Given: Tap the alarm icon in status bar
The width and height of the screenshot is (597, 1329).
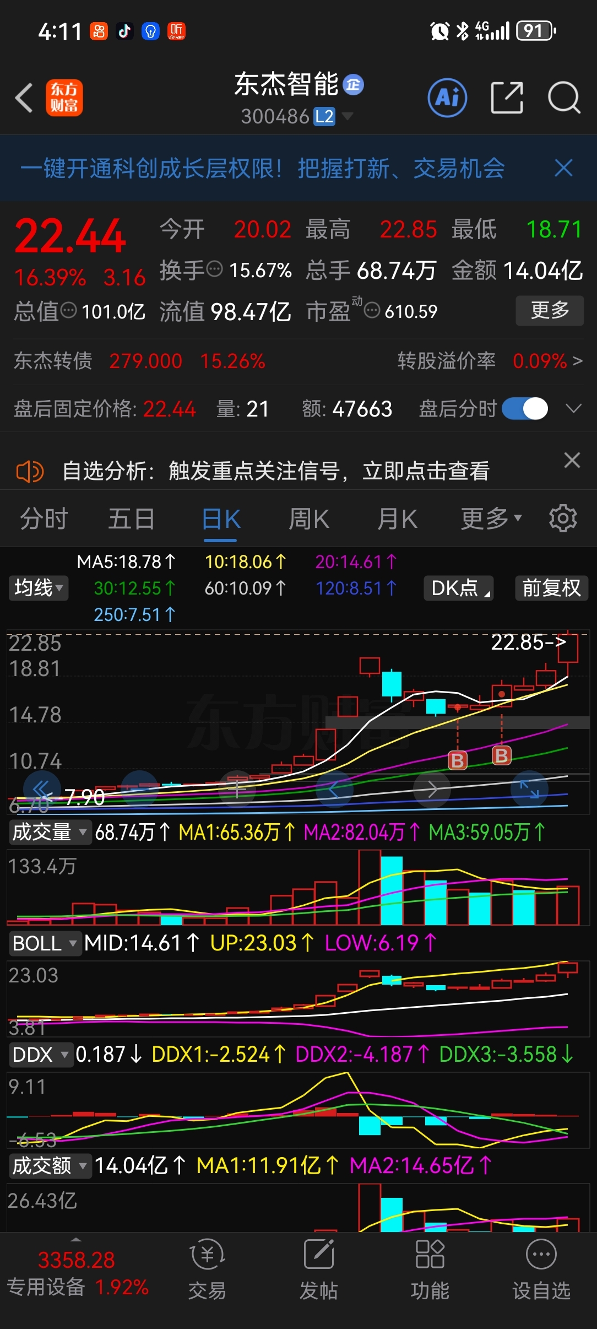Looking at the screenshot, I should 439,31.
